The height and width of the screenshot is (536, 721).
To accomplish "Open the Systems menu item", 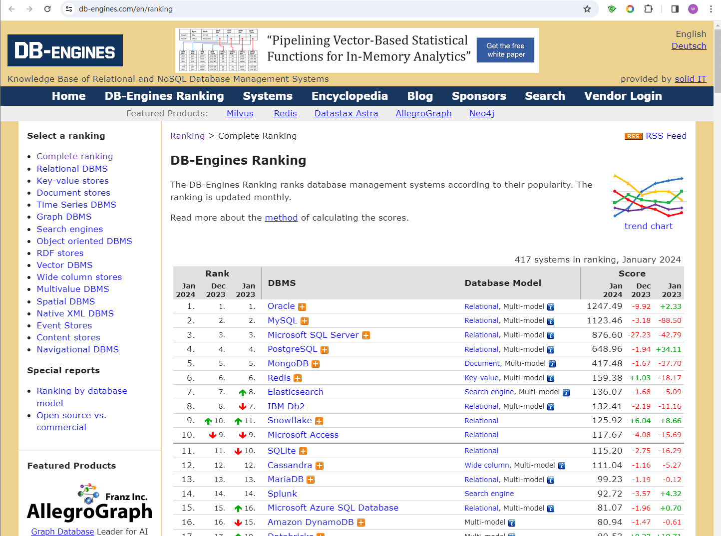I will point(268,96).
